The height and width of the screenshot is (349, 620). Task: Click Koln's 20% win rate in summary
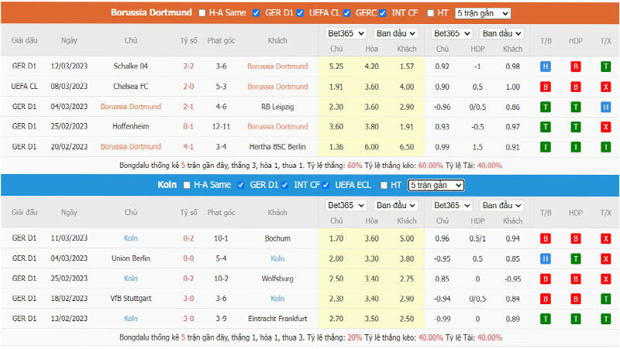coord(355,338)
